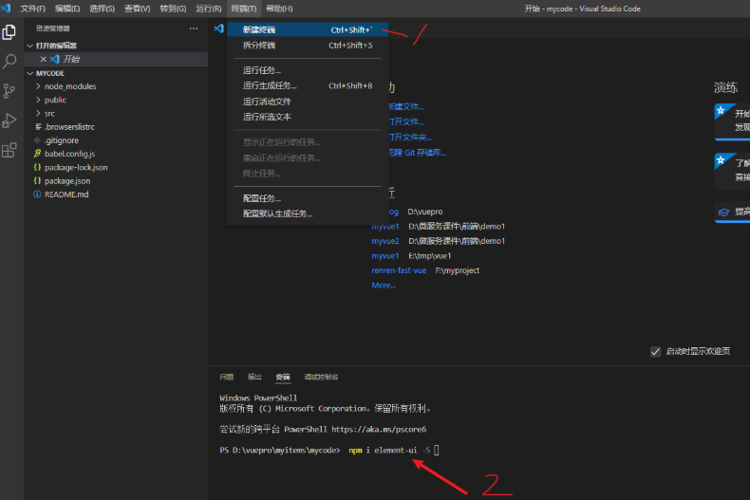Choose 运行任务... menu entry
Screen dimensions: 750x500
click(308, 70)
